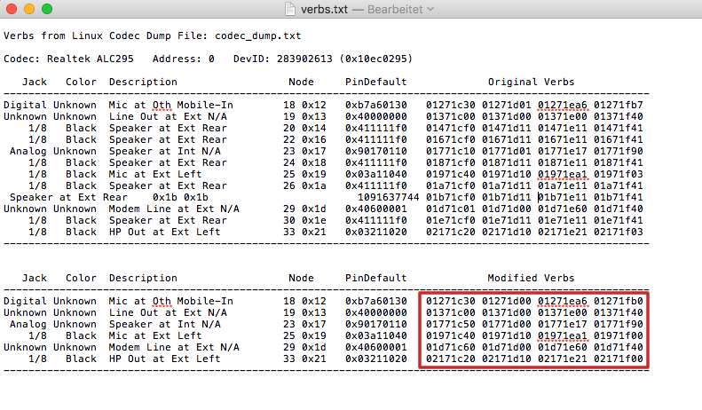Click PinDefault 0x40600001 in modified table

coord(376,347)
